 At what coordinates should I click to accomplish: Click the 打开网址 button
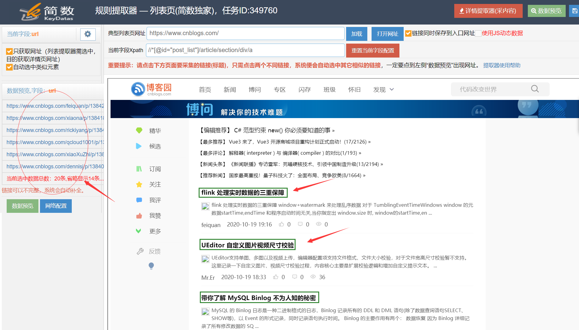coord(388,34)
